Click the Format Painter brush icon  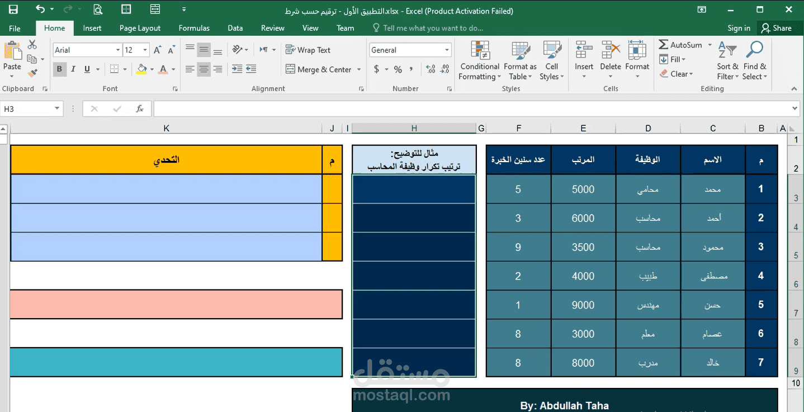(x=32, y=73)
